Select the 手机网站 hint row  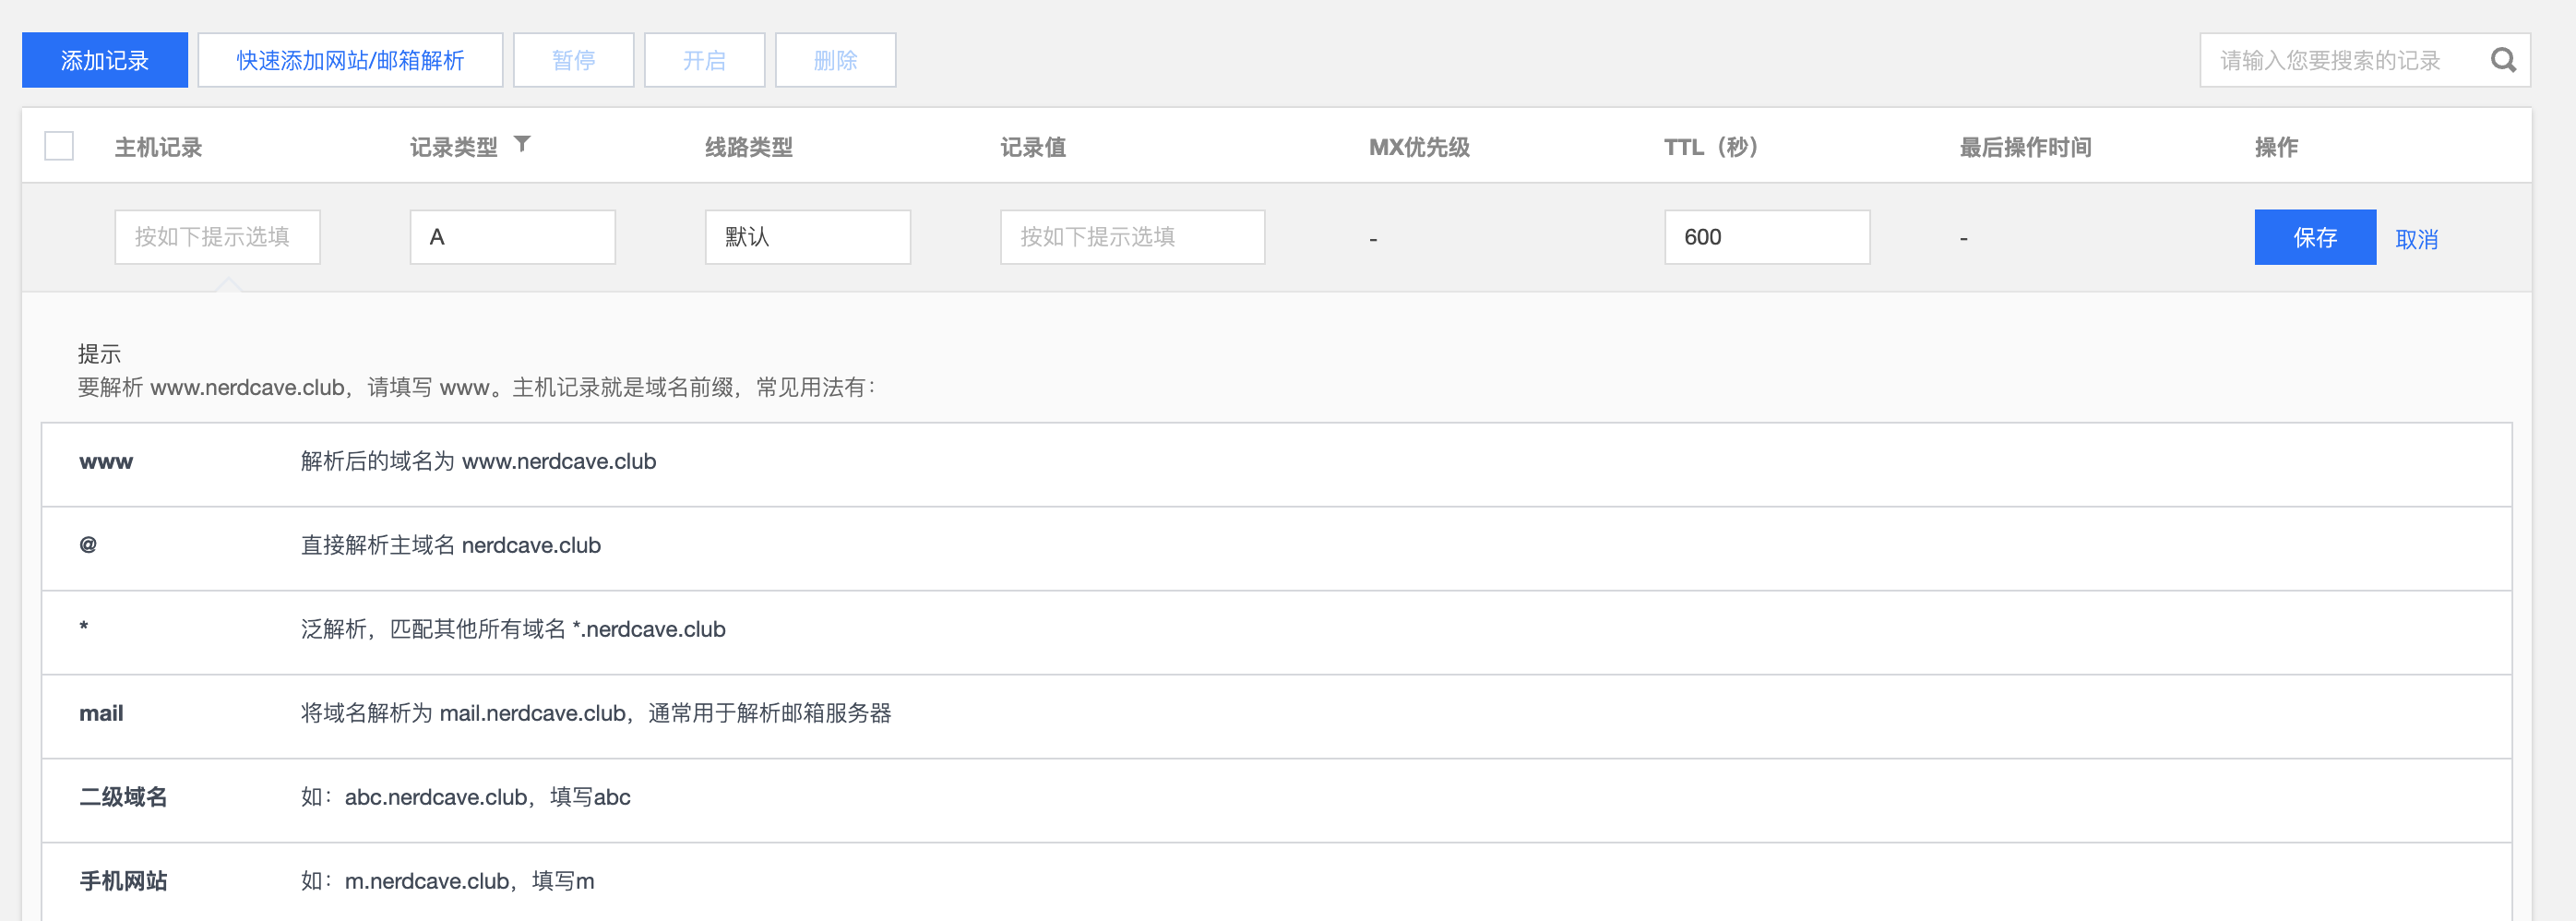[1277, 882]
